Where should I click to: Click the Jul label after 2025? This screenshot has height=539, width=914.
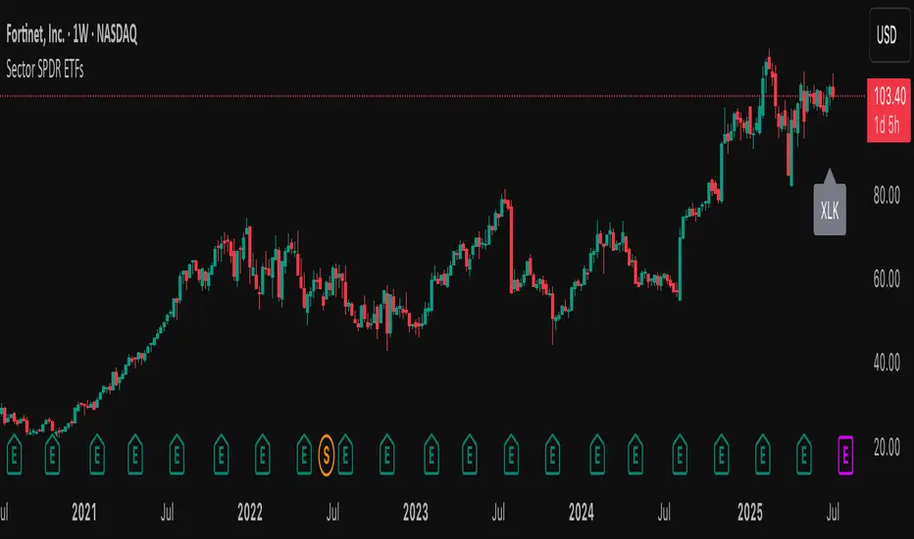833,513
